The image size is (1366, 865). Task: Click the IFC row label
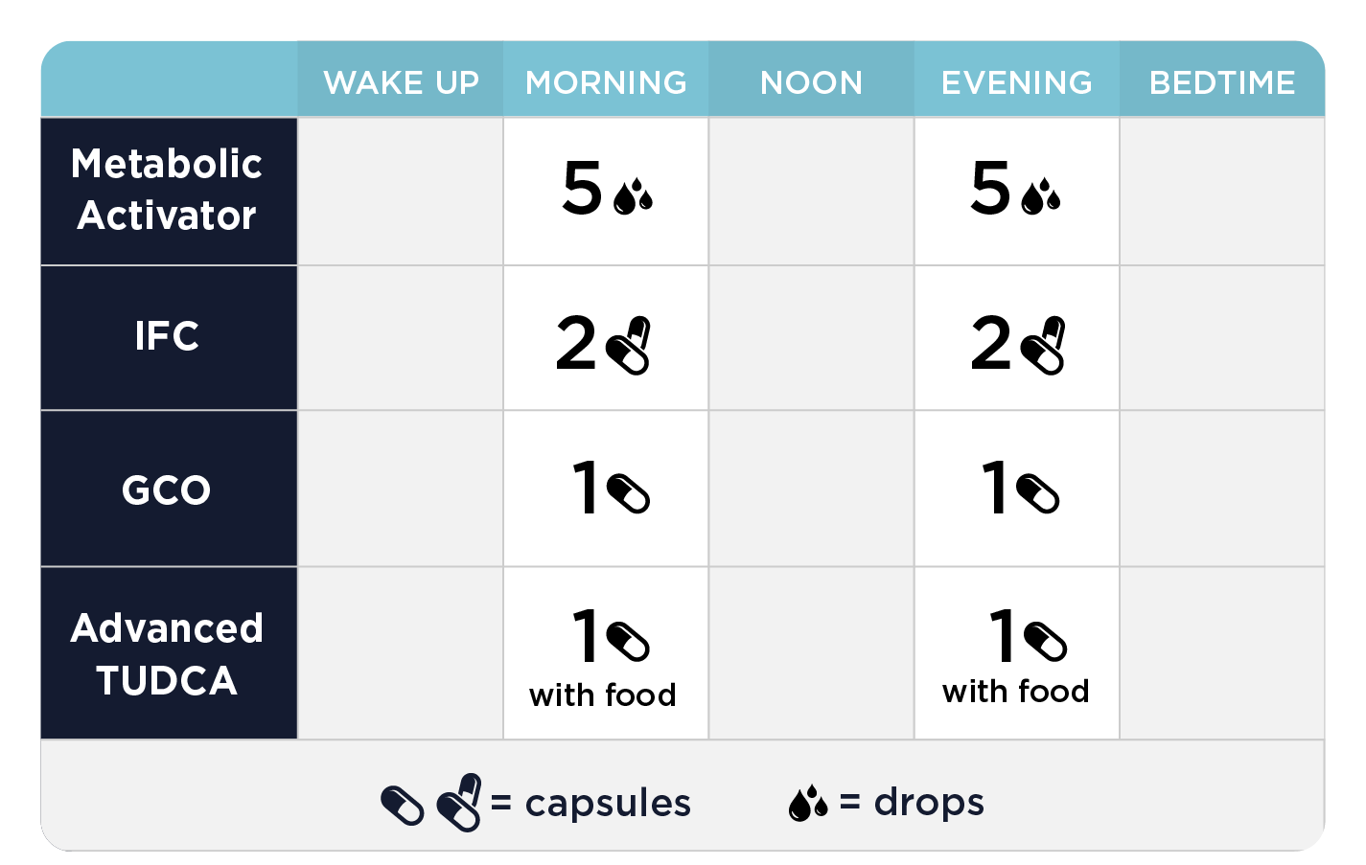point(168,336)
